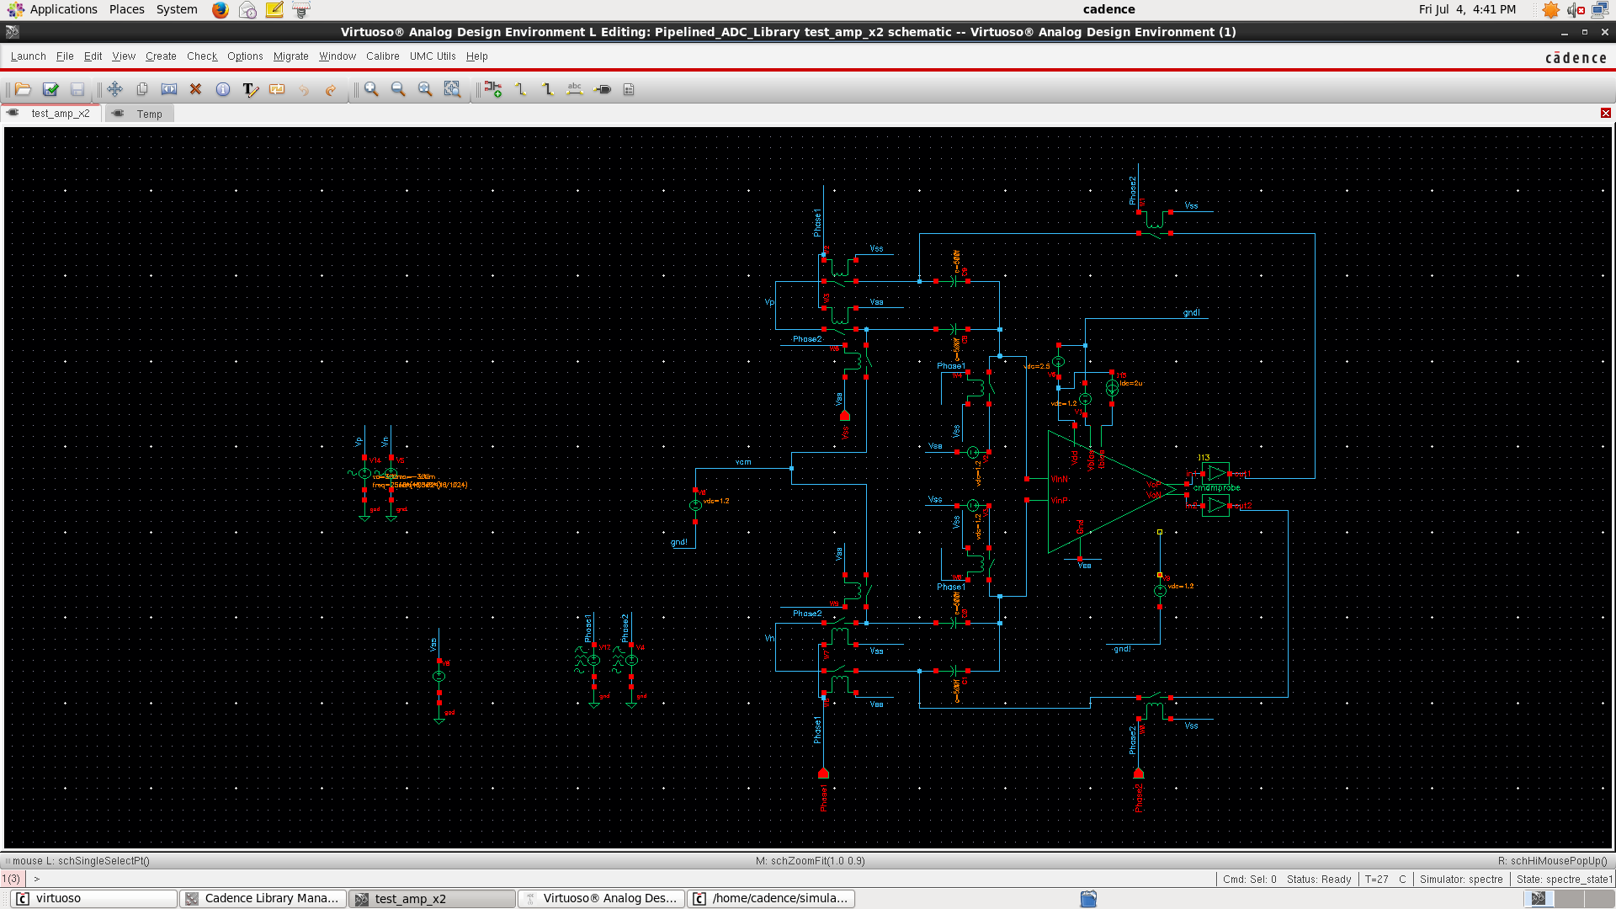Switch to the Temp tab
Image resolution: width=1616 pixels, height=909 pixels.
pos(149,114)
